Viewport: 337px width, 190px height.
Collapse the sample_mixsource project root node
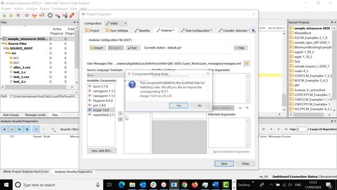(x=1, y=39)
